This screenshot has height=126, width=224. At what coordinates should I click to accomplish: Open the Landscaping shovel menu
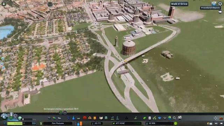click(x=135, y=118)
